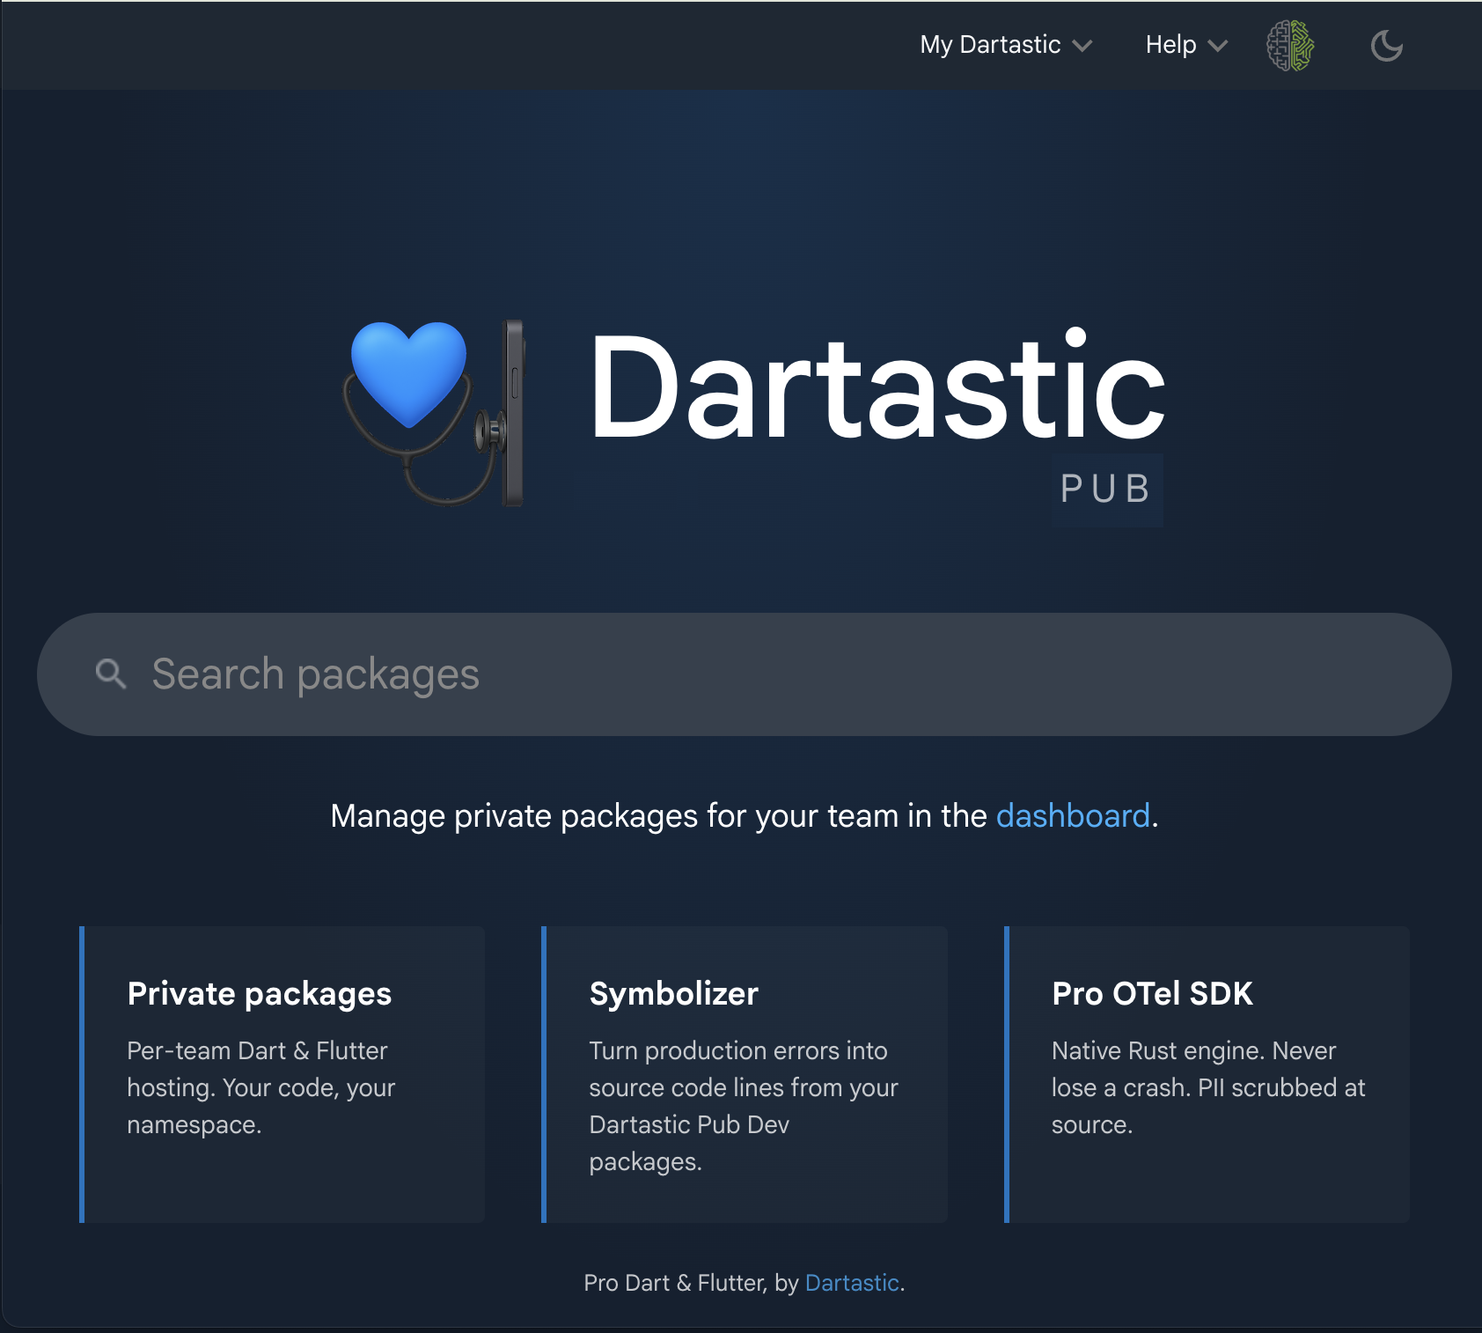
Task: Click the PUB badge under Dartastic
Action: [x=1107, y=490]
